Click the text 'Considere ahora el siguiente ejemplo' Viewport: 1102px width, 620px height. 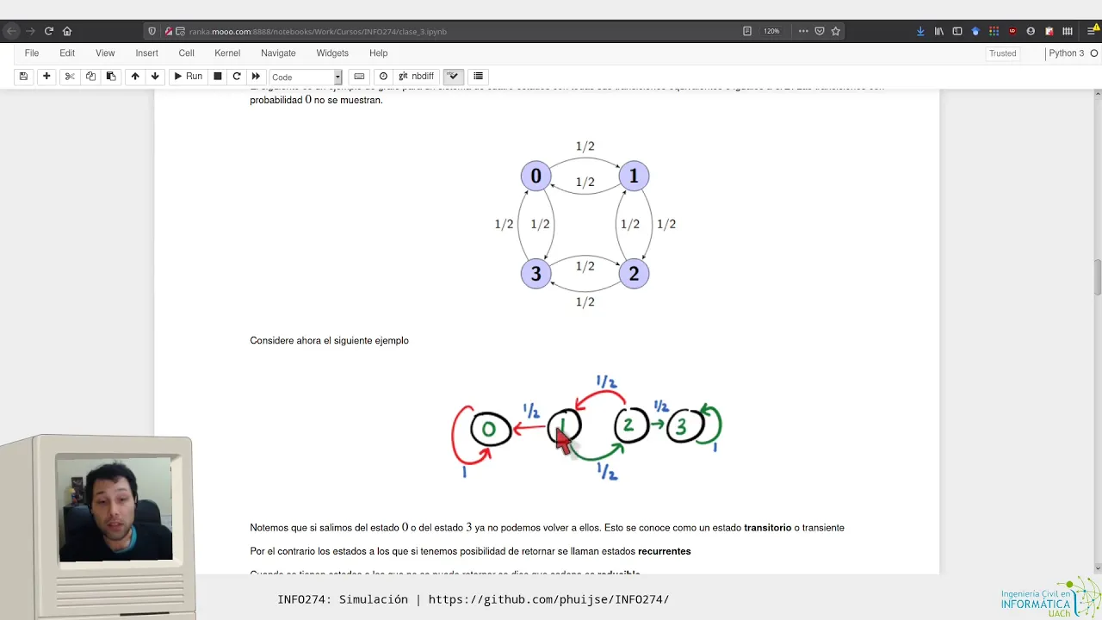click(x=329, y=341)
